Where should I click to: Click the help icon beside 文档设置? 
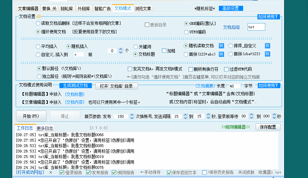pyautogui.click(x=39, y=16)
